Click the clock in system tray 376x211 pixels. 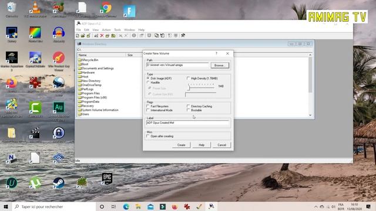pos(354,207)
